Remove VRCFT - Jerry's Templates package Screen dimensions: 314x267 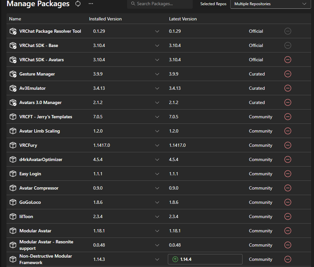pyautogui.click(x=288, y=117)
